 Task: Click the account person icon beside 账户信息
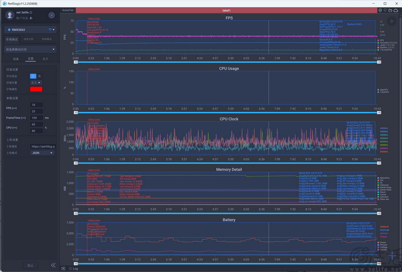pyautogui.click(x=31, y=18)
